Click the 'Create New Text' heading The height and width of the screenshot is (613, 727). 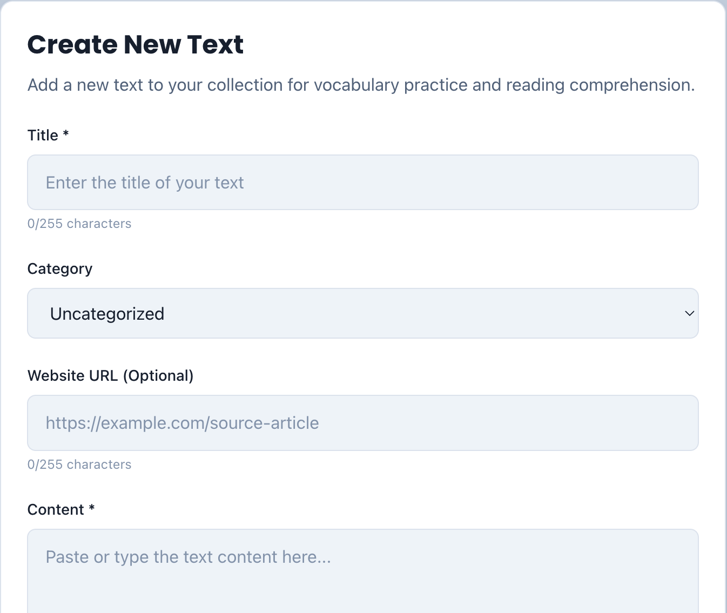135,44
